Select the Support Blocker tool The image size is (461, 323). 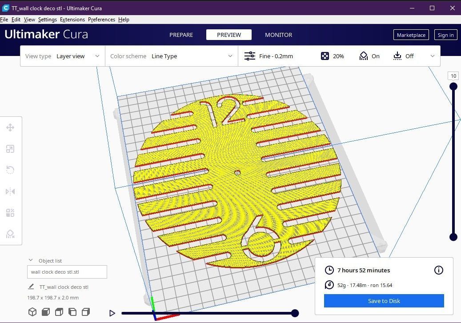click(10, 234)
